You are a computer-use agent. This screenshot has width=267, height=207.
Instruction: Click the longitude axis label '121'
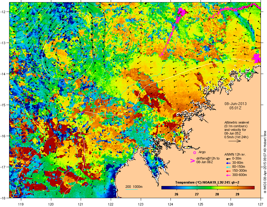point(81,204)
